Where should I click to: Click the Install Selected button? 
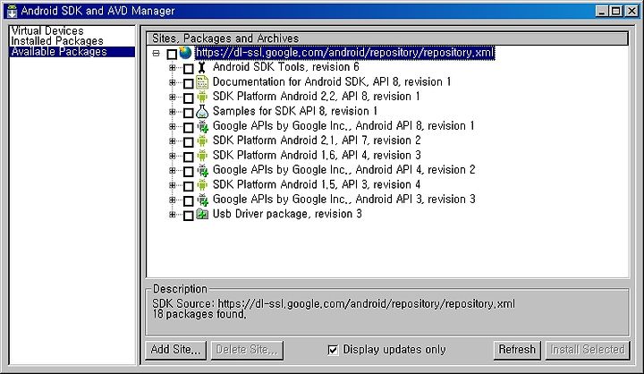tap(588, 350)
